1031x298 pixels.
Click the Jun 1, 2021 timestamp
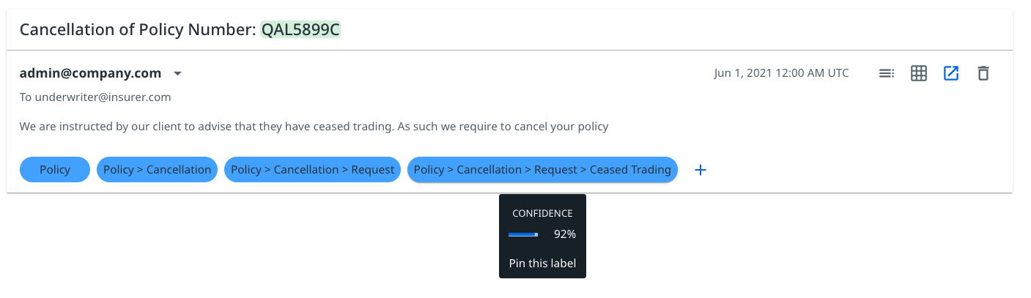781,73
